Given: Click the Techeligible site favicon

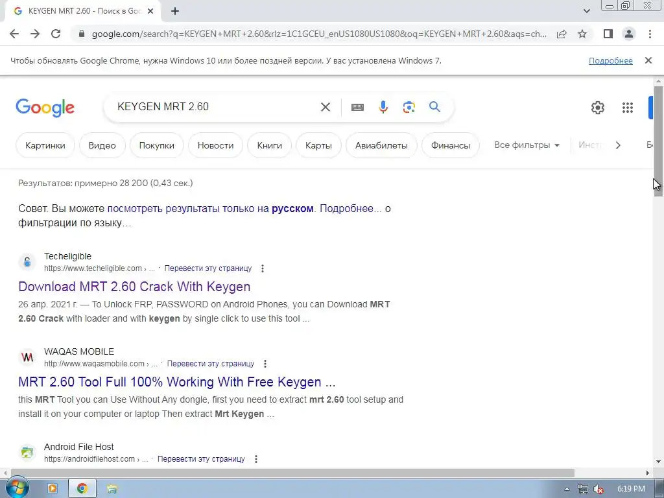Looking at the screenshot, I should click(x=27, y=262).
